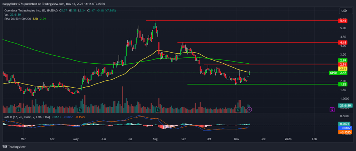Click the green 2.99 value in EMA legend
This screenshot has height=151, width=356.
pos(43,19)
